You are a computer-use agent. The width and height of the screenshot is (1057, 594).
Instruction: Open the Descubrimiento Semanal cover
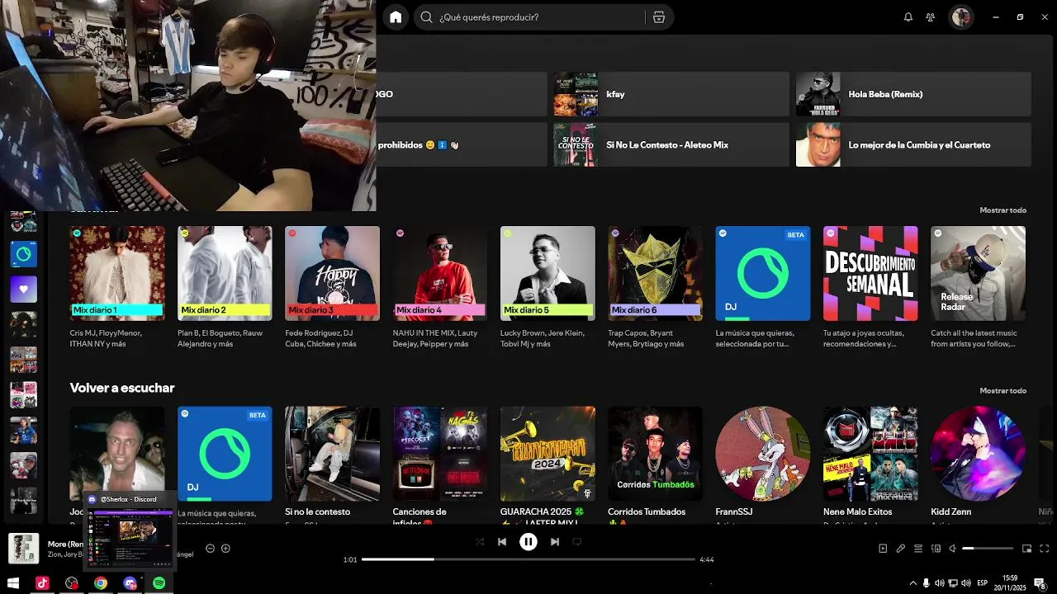click(870, 273)
